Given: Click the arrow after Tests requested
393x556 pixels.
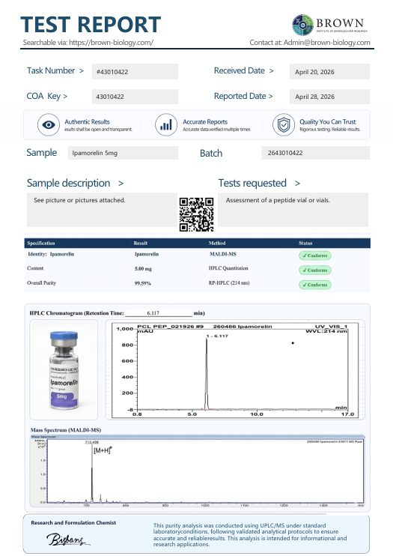Looking at the screenshot, I should 298,184.
